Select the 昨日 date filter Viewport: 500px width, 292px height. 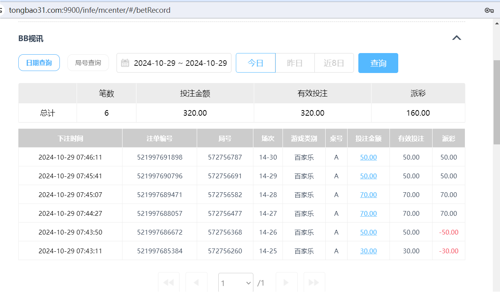[295, 63]
